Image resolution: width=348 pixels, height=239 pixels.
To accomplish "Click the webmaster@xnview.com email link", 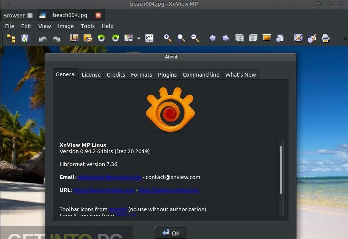I will tap(109, 177).
